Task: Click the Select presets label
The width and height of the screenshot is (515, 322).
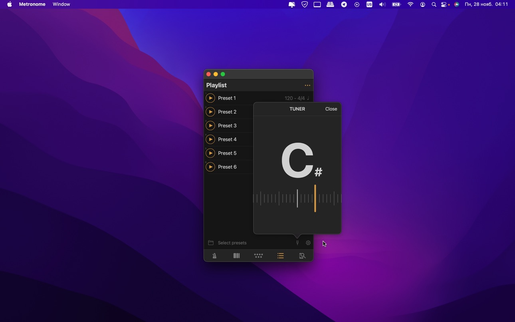Action: pyautogui.click(x=232, y=243)
